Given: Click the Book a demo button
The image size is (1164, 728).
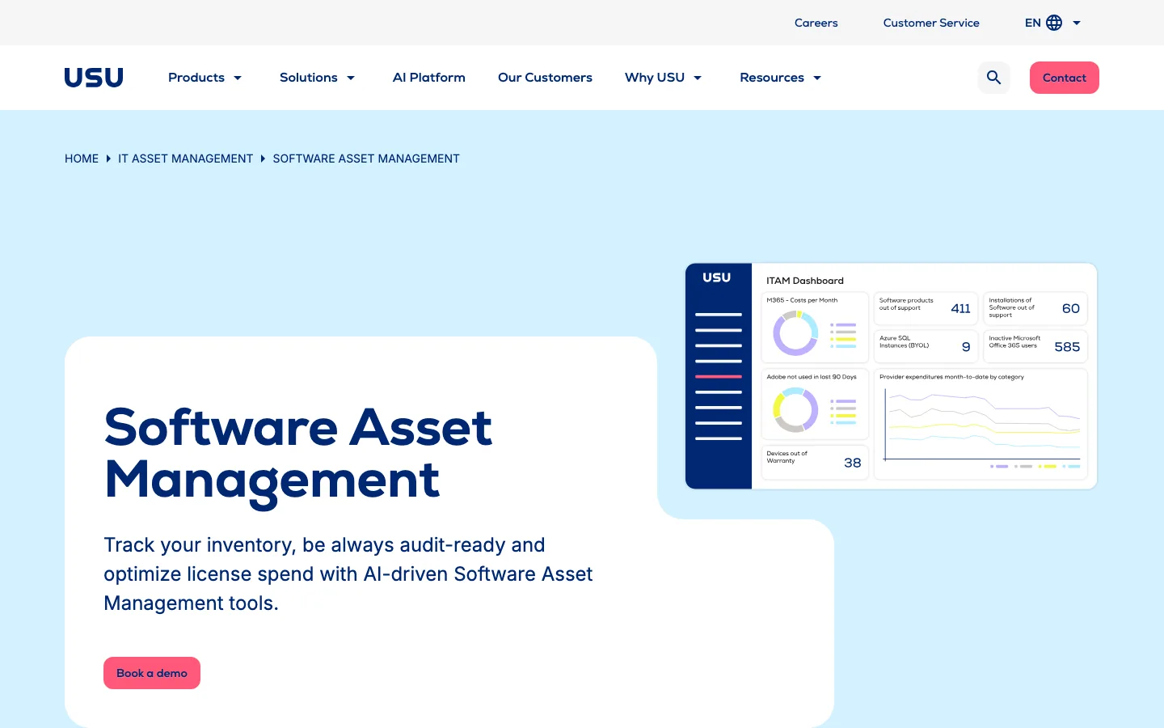Looking at the screenshot, I should click(152, 673).
